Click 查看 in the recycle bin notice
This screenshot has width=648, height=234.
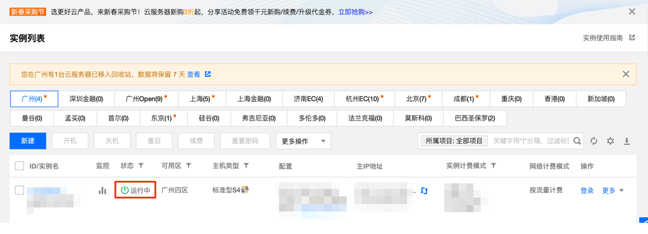[194, 74]
